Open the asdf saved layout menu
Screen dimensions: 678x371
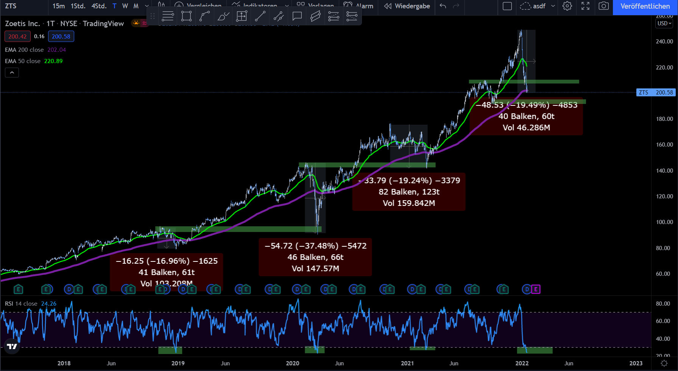533,6
